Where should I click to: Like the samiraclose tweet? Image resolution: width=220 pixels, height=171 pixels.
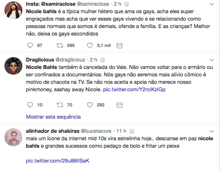tap(90, 46)
